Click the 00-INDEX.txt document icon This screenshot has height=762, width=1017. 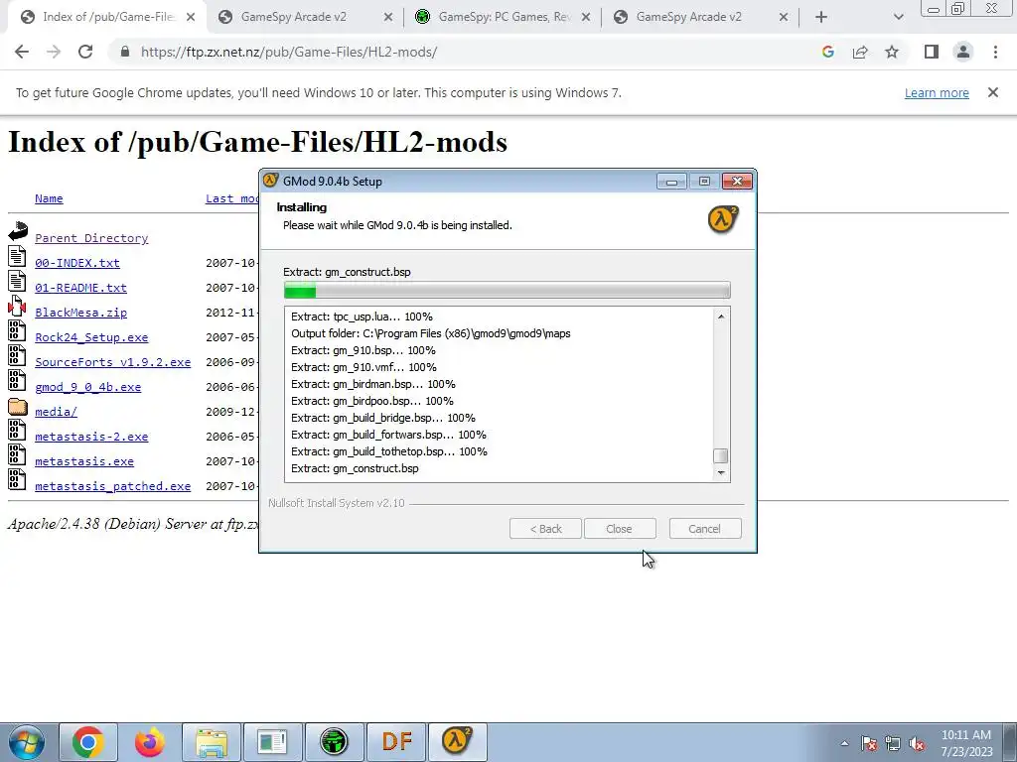(18, 256)
